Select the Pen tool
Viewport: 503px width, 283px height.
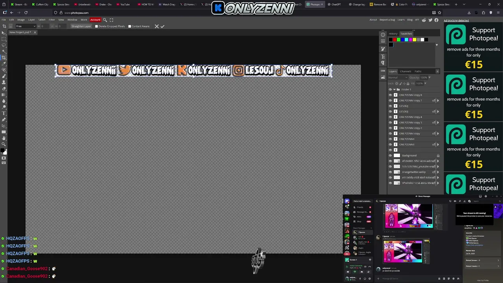tap(4, 119)
